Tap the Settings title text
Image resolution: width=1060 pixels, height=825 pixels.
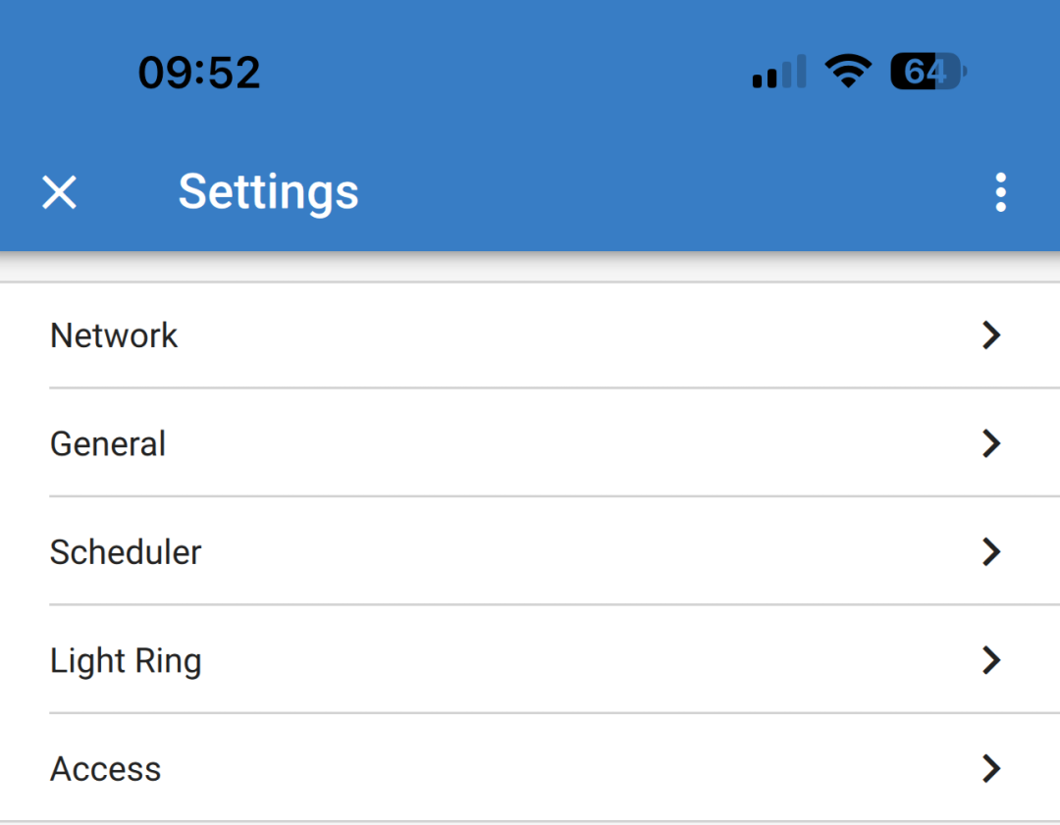coord(268,192)
